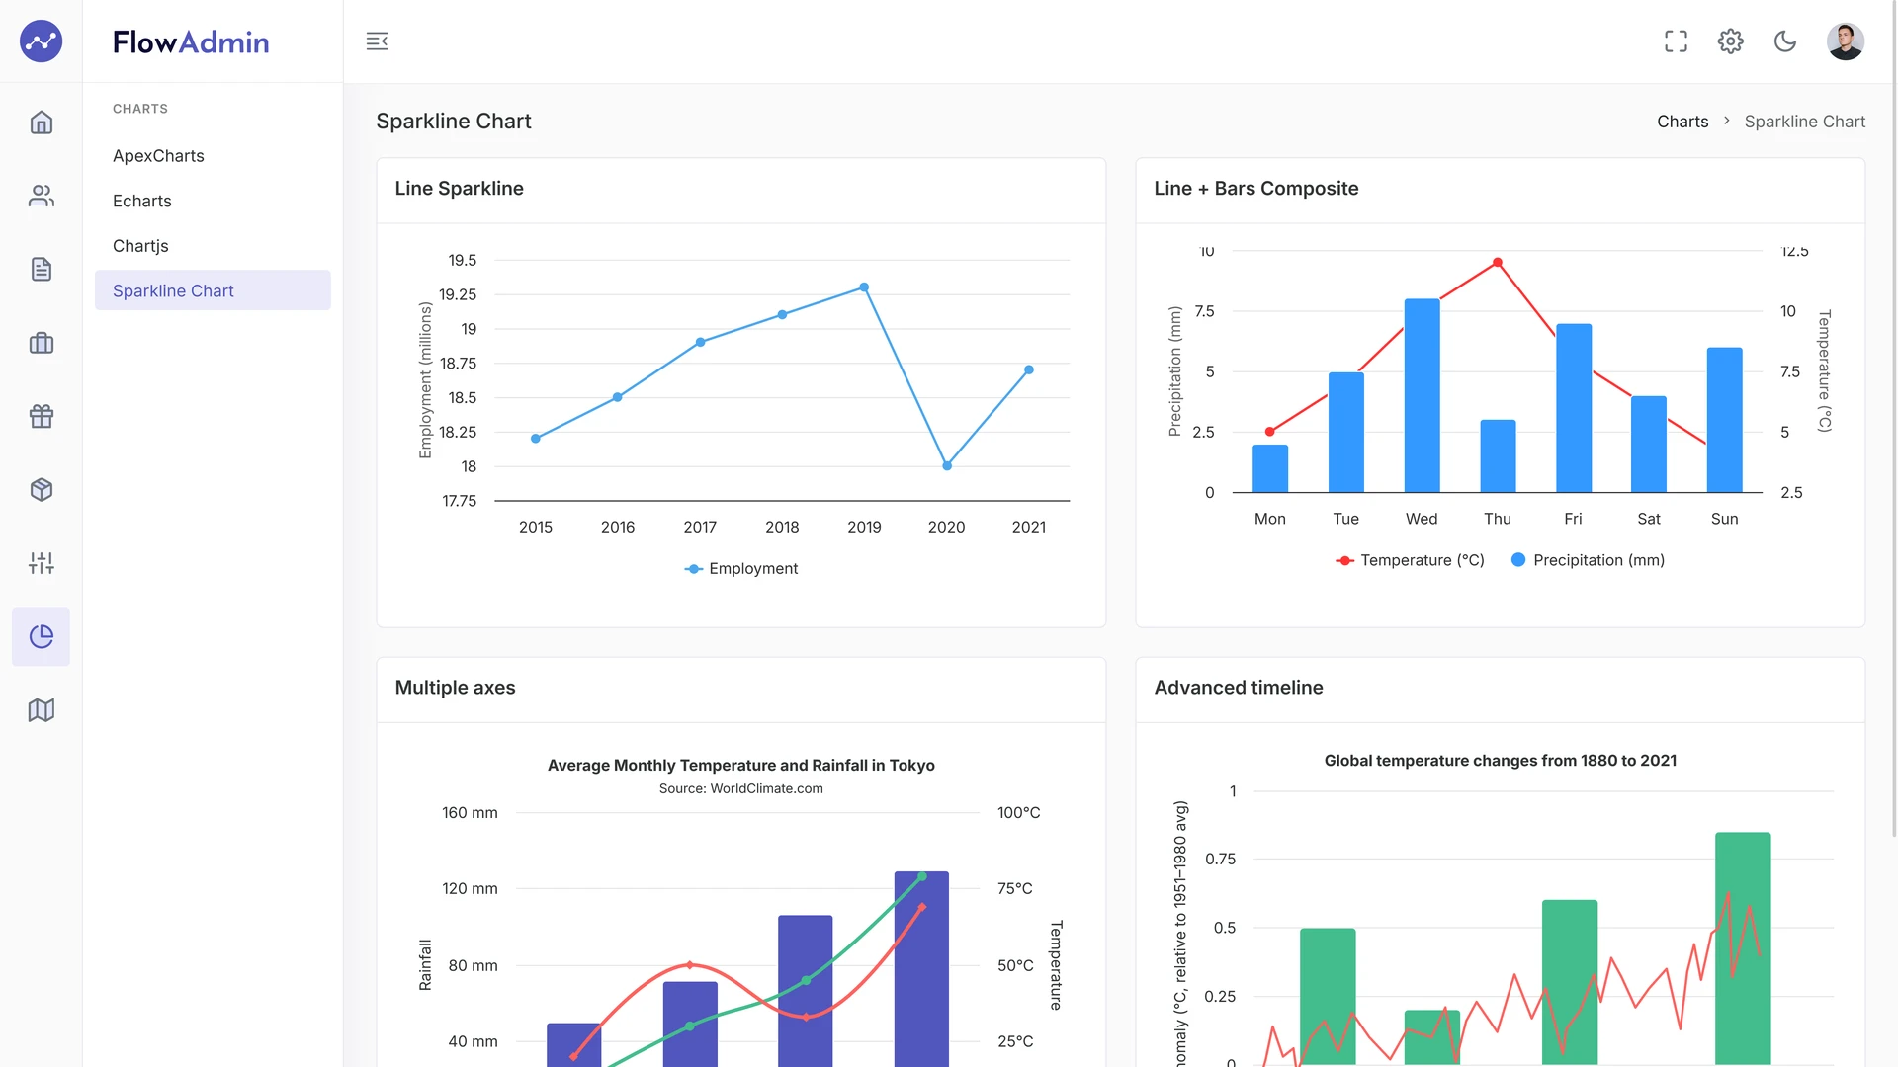
Task: Click the 2019 data point on Employment line
Action: pyautogui.click(x=864, y=287)
